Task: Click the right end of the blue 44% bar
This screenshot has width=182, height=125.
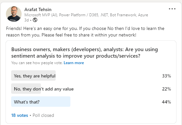Action: [69, 102]
